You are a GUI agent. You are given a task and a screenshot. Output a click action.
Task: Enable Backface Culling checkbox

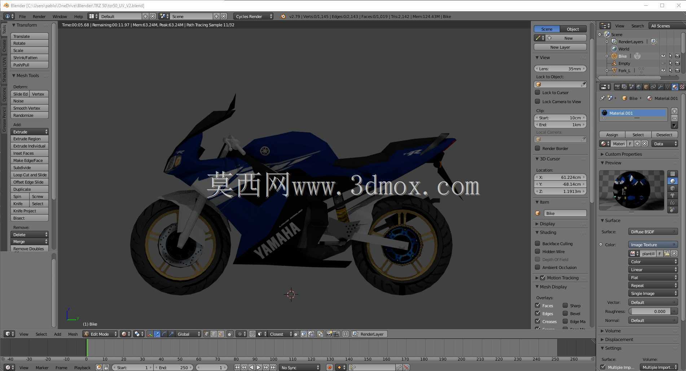click(537, 243)
